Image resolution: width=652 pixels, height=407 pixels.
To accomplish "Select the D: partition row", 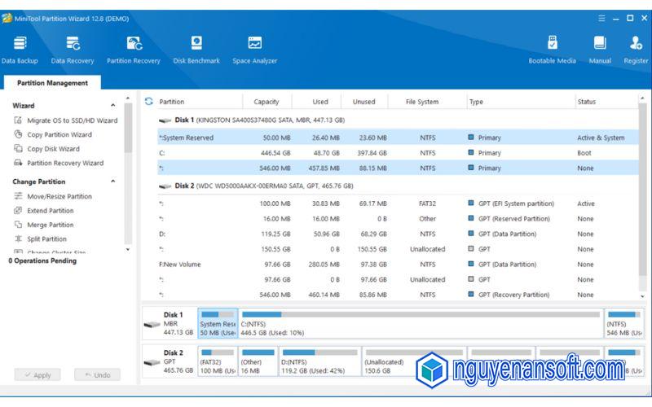I will click(x=398, y=234).
